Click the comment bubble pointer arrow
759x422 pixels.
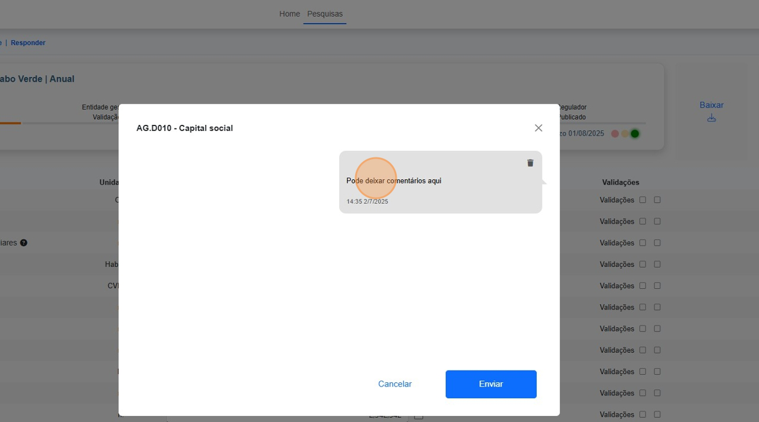(x=544, y=182)
